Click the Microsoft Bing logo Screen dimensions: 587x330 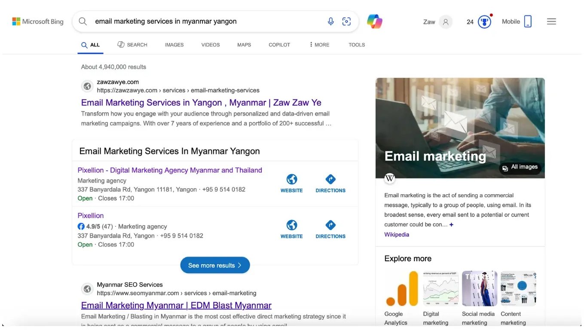tap(38, 21)
